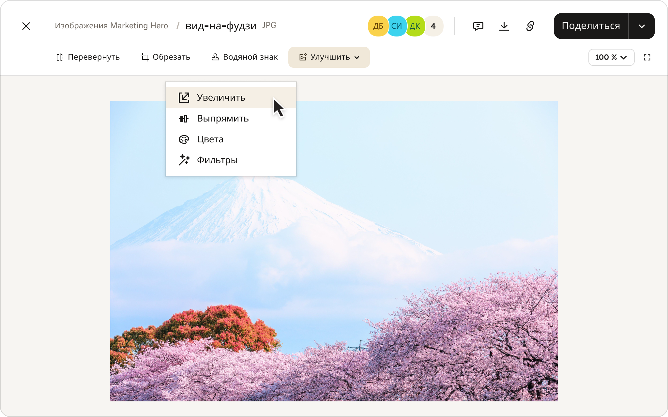Expand the share options arrow next to Поделиться

coord(642,26)
